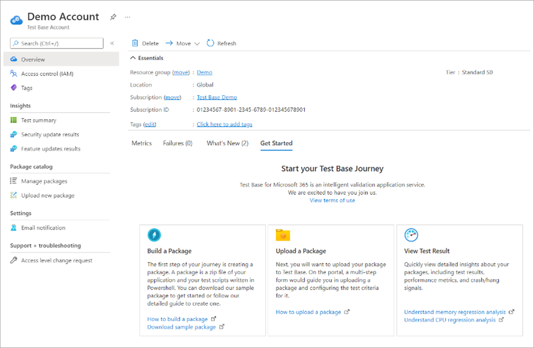Click the Refresh icon in toolbar

211,43
